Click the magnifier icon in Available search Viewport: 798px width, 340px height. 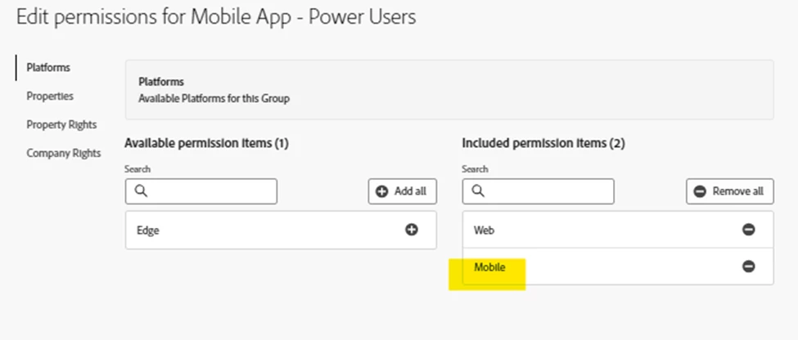pyautogui.click(x=142, y=191)
